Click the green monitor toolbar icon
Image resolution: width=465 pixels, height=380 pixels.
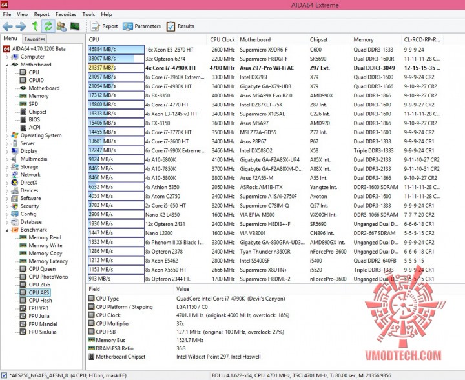point(75,26)
